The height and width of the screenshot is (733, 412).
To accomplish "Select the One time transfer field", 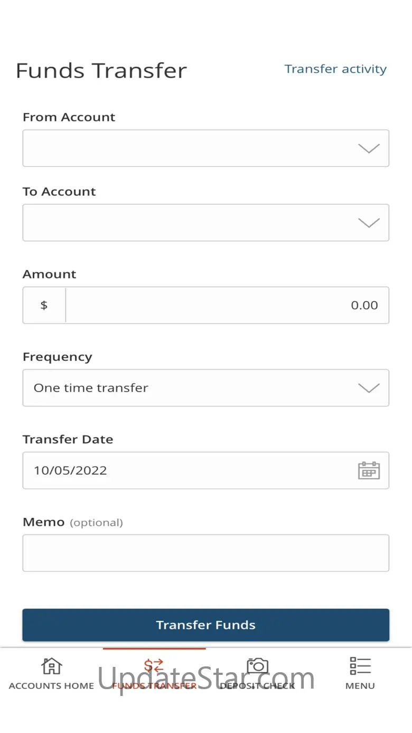I will (205, 388).
